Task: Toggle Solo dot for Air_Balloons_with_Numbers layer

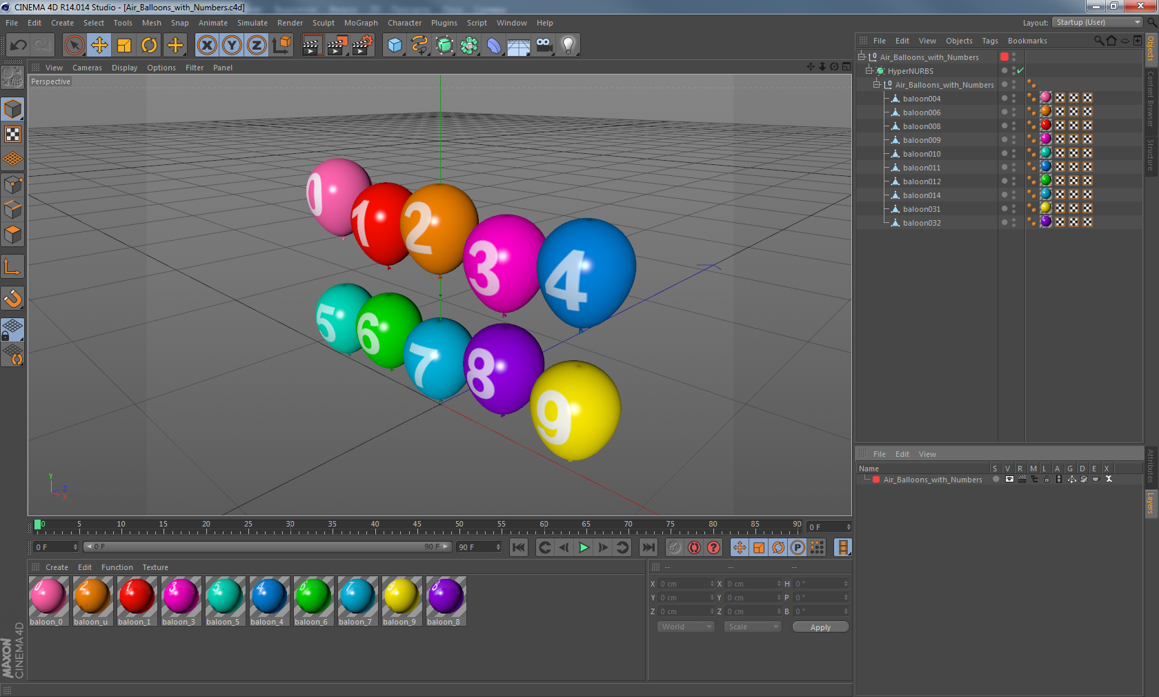Action: click(x=995, y=479)
